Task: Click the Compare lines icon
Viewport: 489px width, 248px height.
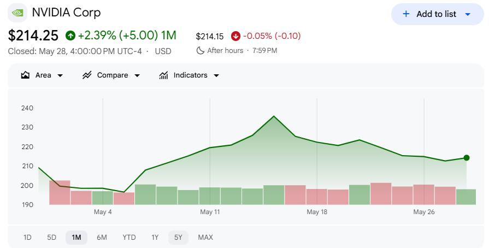Action: (x=87, y=75)
